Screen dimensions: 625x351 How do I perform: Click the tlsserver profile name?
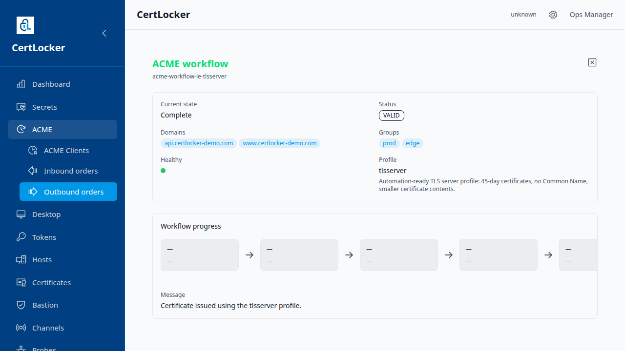point(393,171)
